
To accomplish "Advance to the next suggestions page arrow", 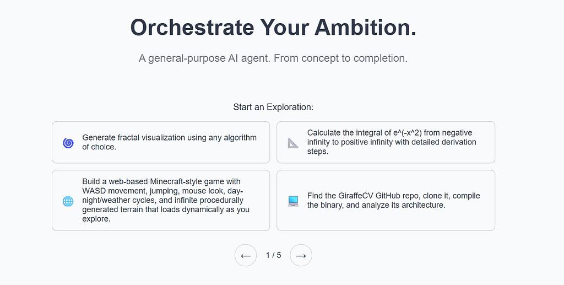I will [301, 255].
